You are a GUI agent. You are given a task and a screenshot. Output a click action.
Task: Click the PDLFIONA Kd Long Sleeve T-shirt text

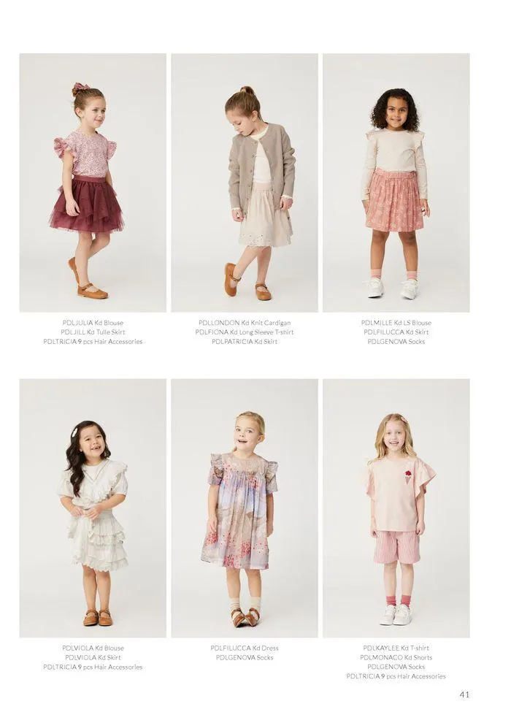point(245,332)
